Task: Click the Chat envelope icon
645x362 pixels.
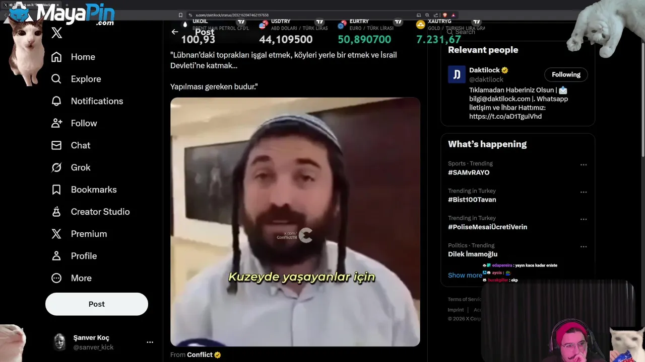Action: tap(56, 145)
